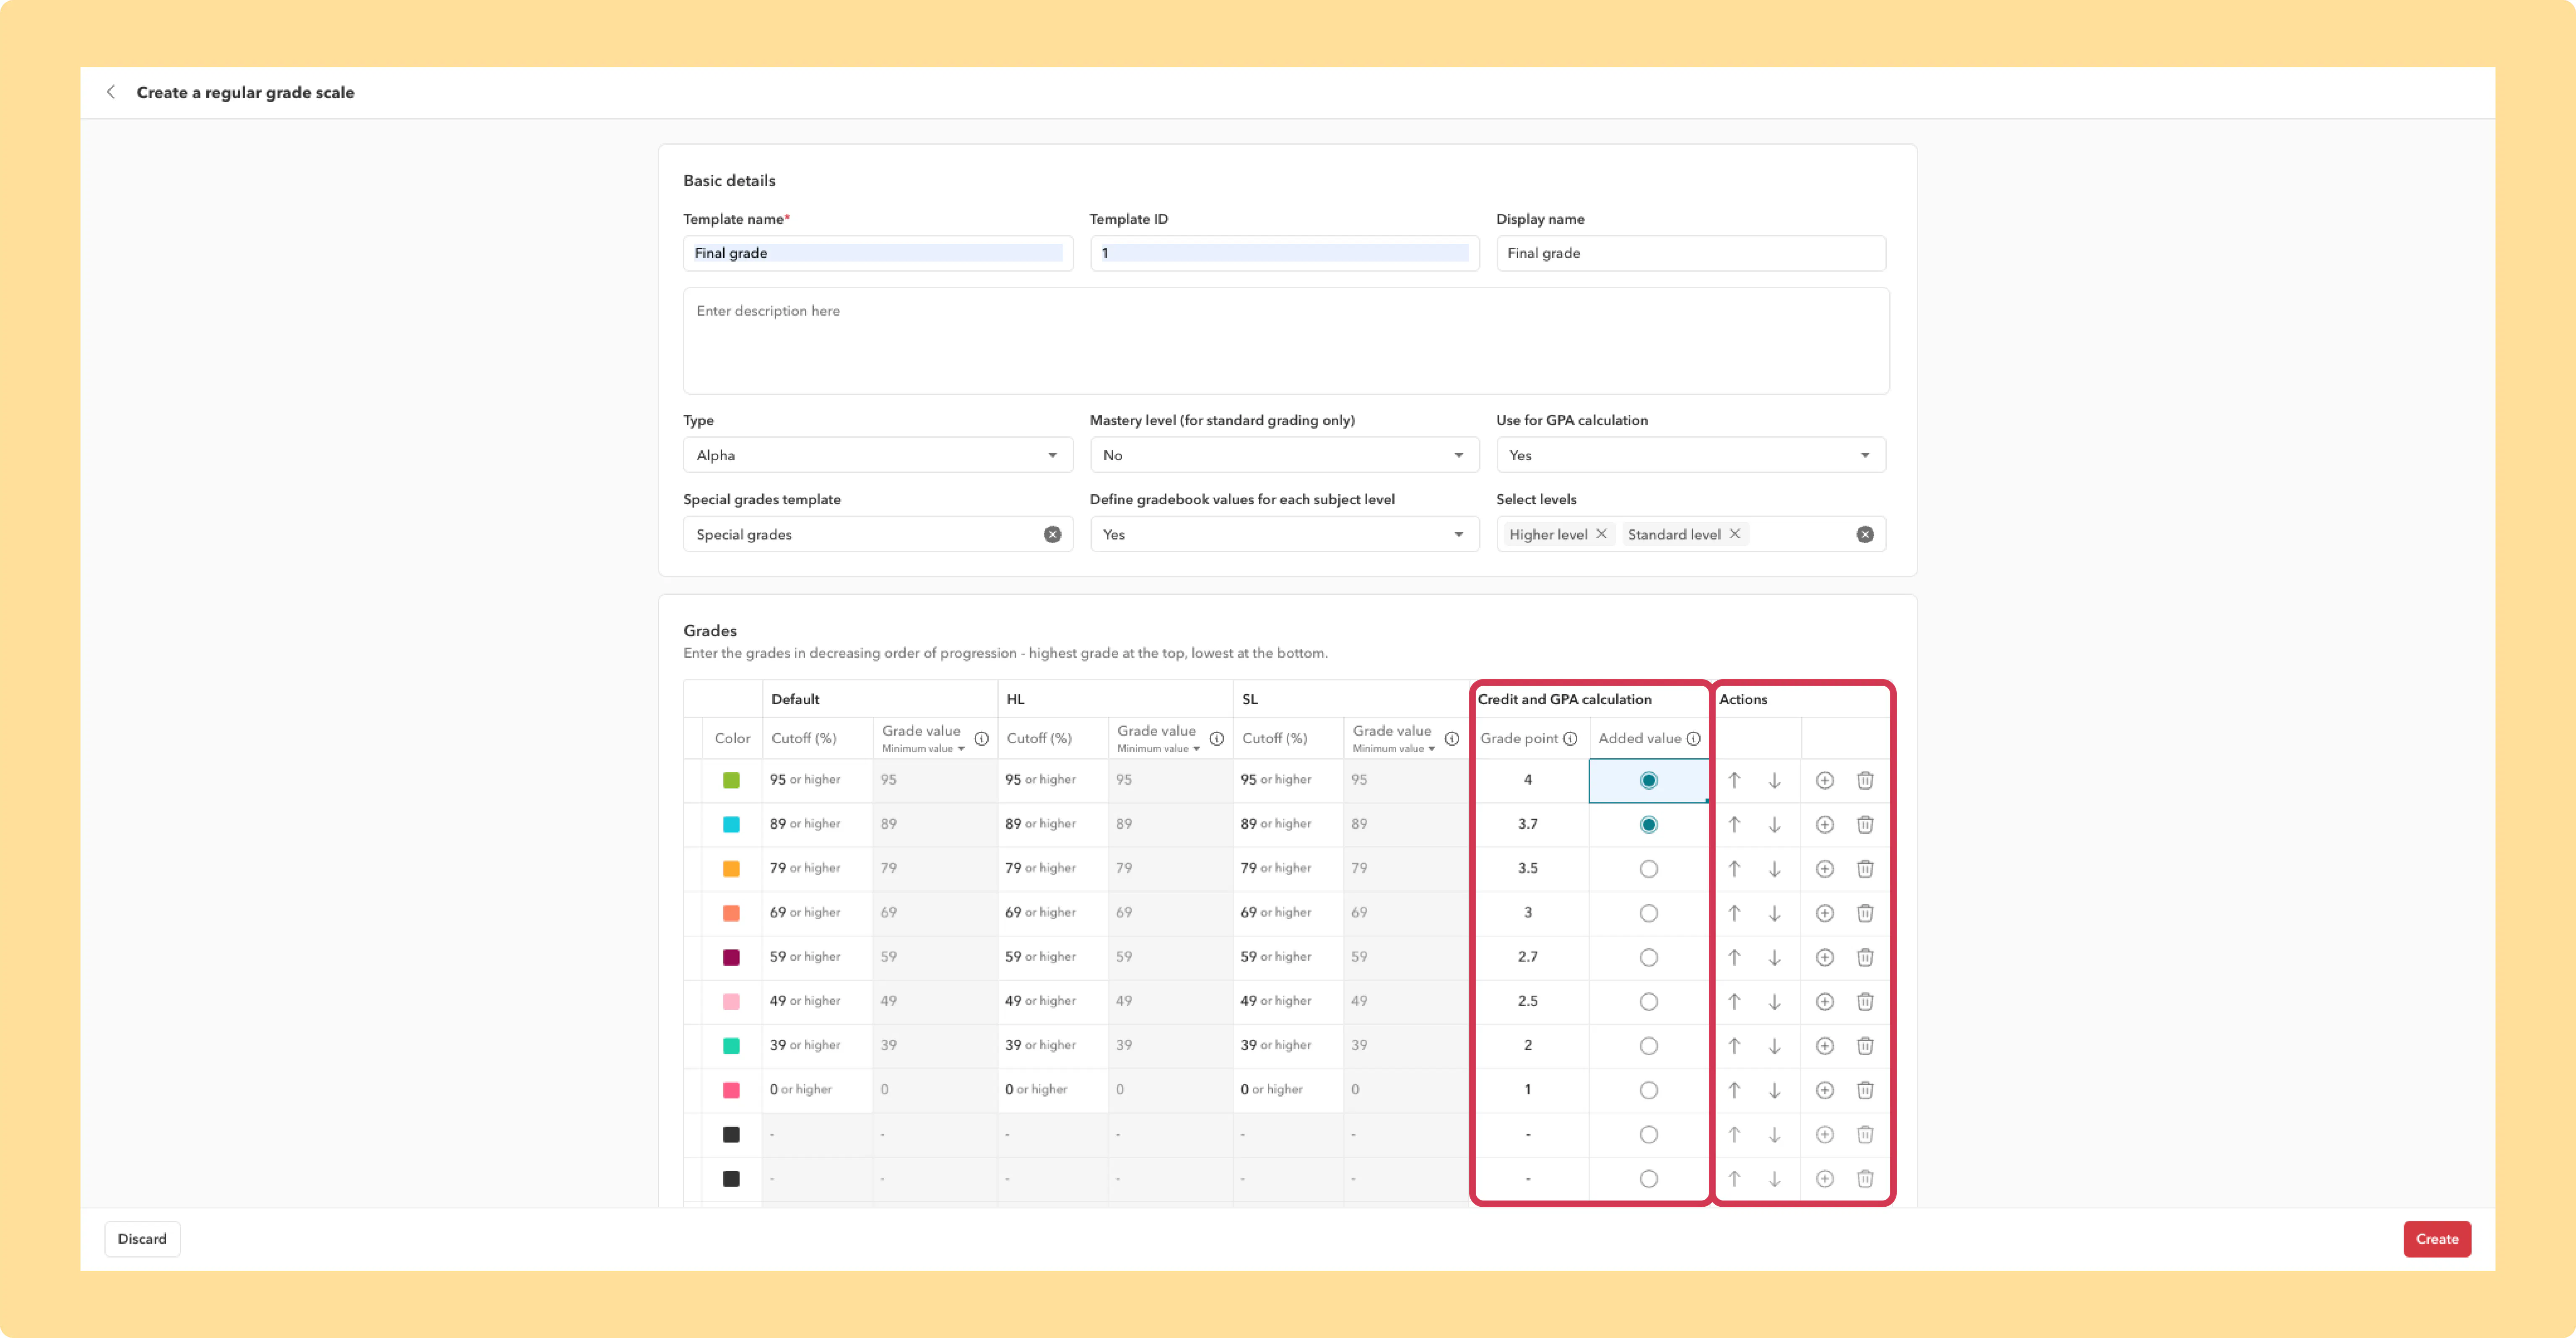Show info for HL Grade value column
Image resolution: width=2576 pixels, height=1338 pixels.
1216,739
